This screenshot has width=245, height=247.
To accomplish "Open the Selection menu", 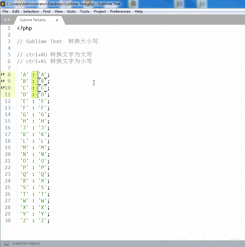I will [x=31, y=11].
